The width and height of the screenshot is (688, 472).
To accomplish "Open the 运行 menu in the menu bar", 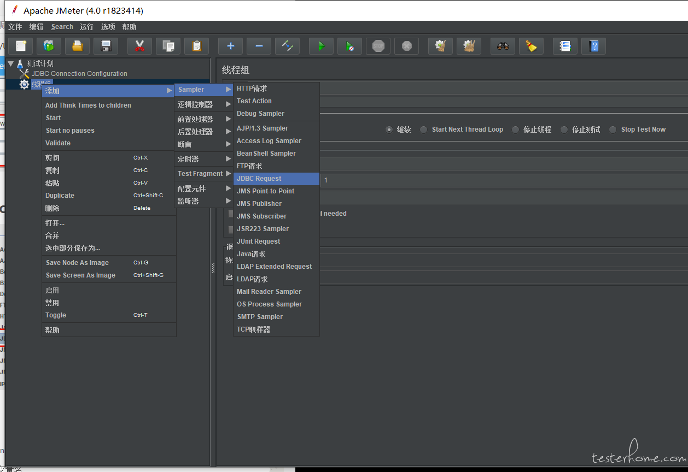I will [86, 27].
